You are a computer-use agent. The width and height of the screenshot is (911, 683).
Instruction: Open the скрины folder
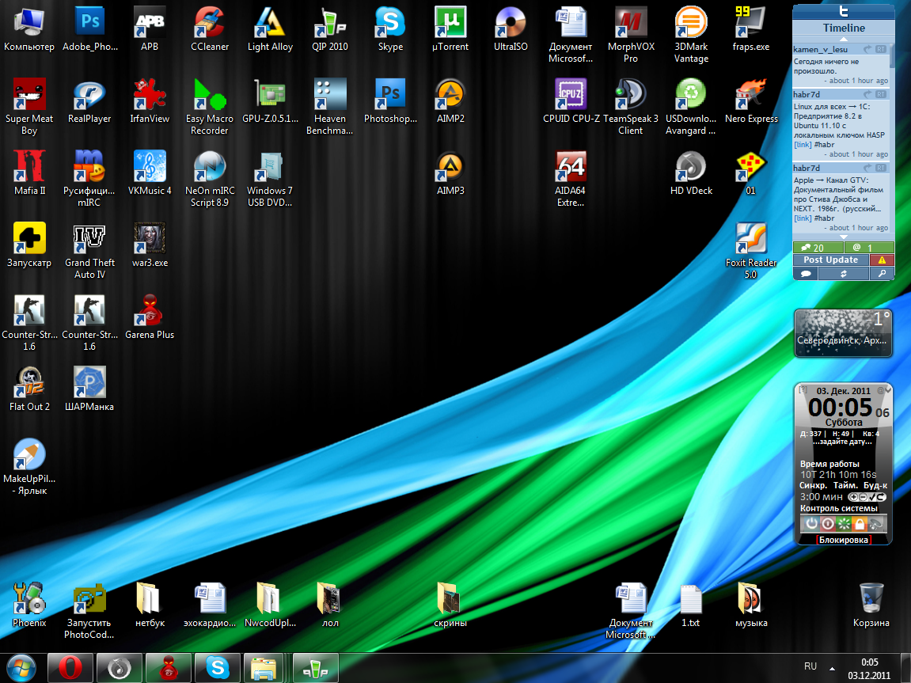[450, 605]
